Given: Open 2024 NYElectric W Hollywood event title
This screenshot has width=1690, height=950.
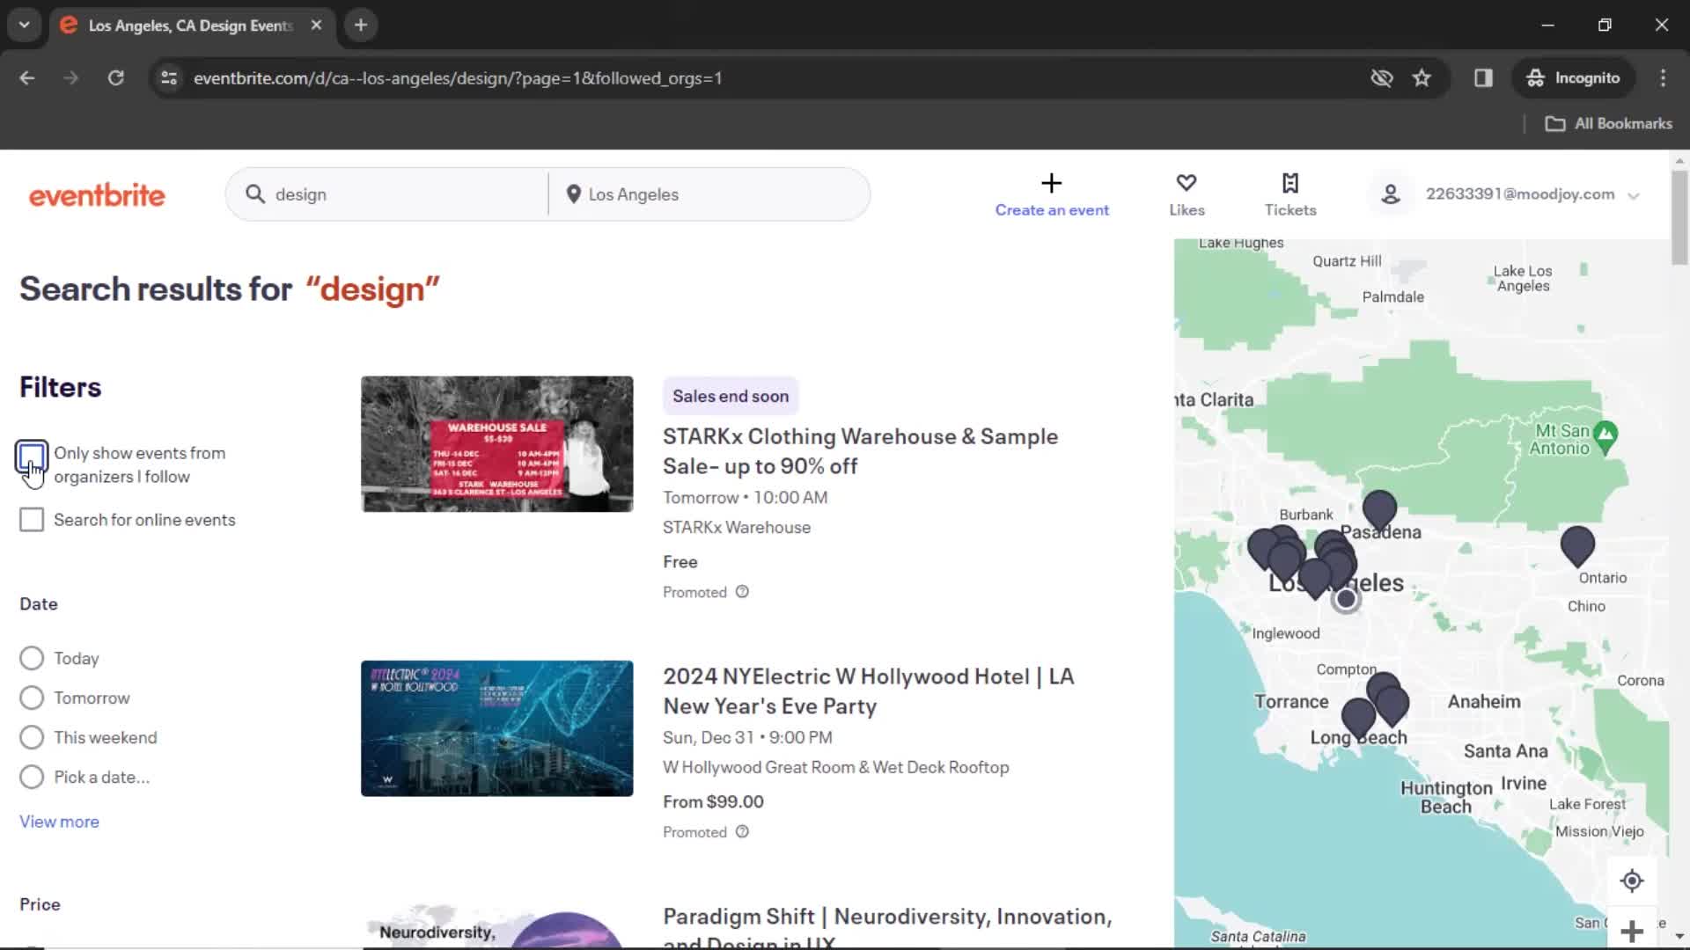Looking at the screenshot, I should click(868, 691).
